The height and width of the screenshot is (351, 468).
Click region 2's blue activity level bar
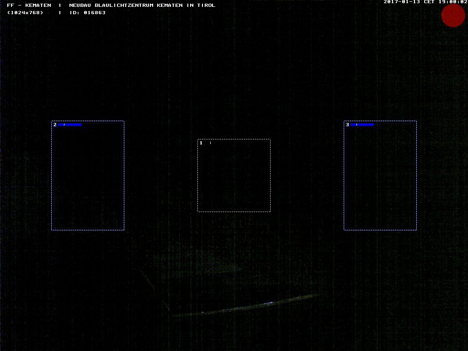tap(70, 124)
